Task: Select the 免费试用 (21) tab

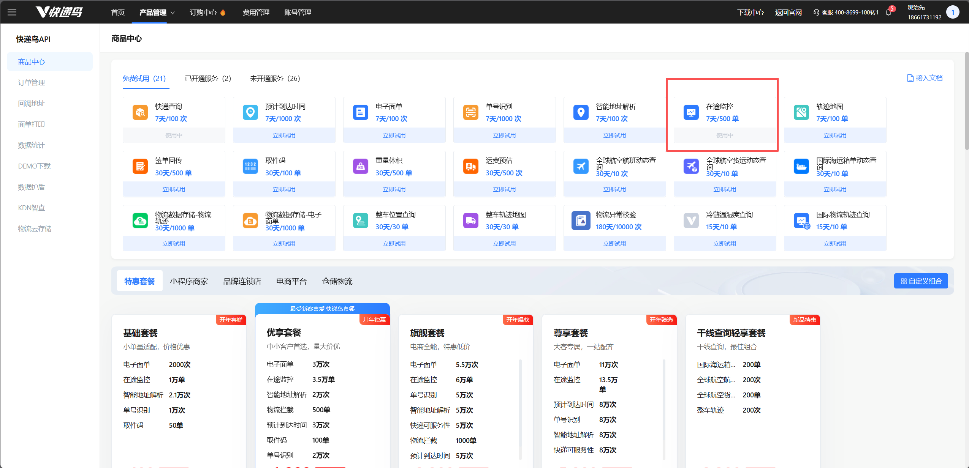Action: pyautogui.click(x=144, y=79)
